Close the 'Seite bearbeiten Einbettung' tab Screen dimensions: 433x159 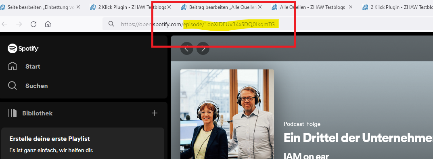click(78, 7)
